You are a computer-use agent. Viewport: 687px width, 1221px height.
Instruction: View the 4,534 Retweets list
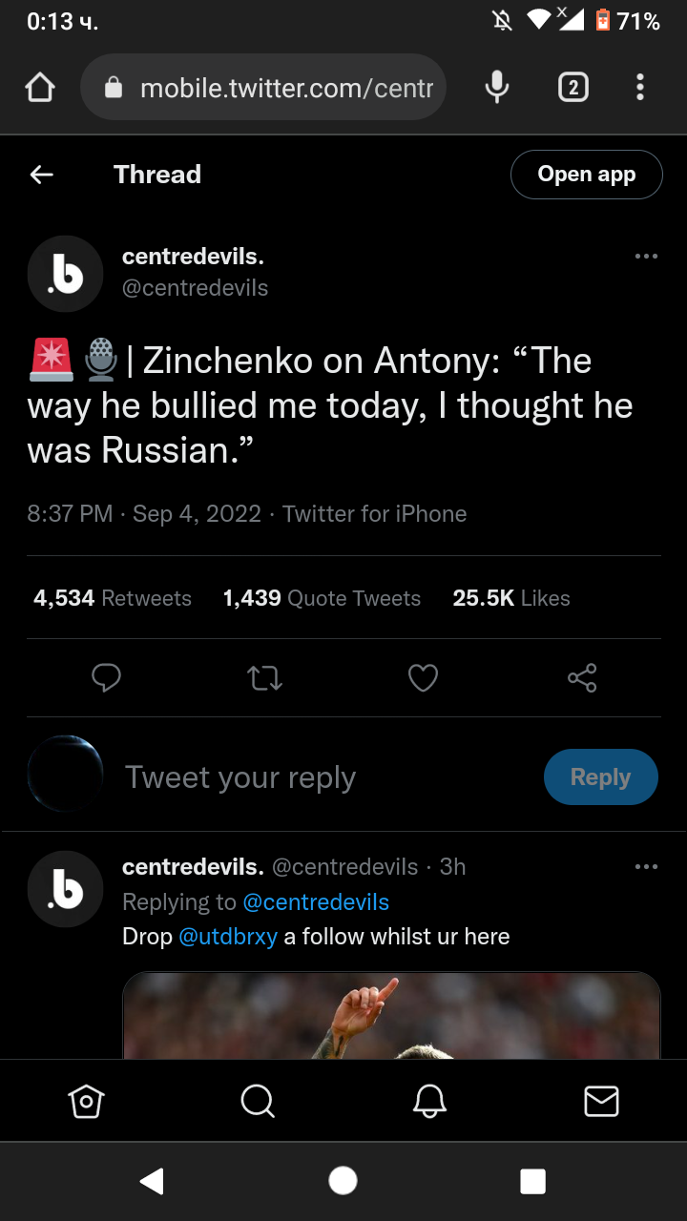pos(113,598)
